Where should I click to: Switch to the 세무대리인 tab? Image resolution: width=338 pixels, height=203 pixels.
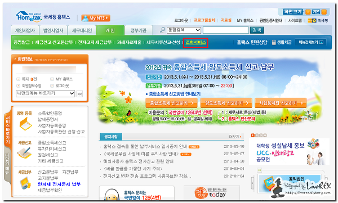click(82, 30)
